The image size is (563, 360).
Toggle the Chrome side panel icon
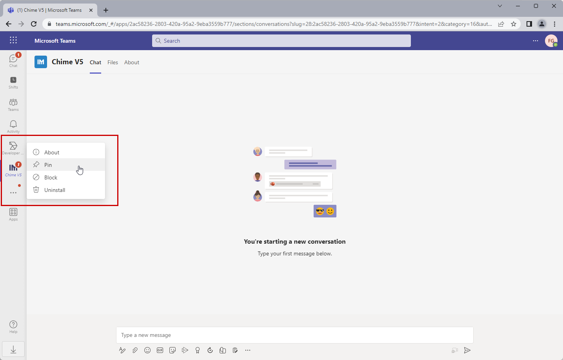pyautogui.click(x=529, y=24)
